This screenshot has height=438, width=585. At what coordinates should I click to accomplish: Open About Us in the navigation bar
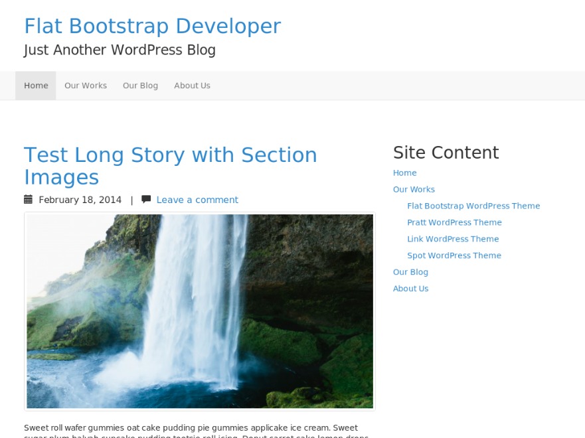192,86
